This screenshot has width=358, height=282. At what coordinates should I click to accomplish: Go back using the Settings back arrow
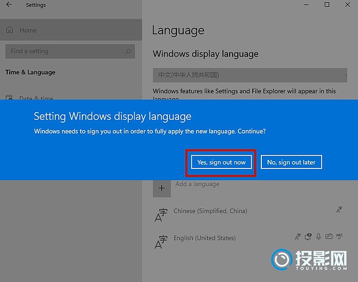(x=9, y=5)
